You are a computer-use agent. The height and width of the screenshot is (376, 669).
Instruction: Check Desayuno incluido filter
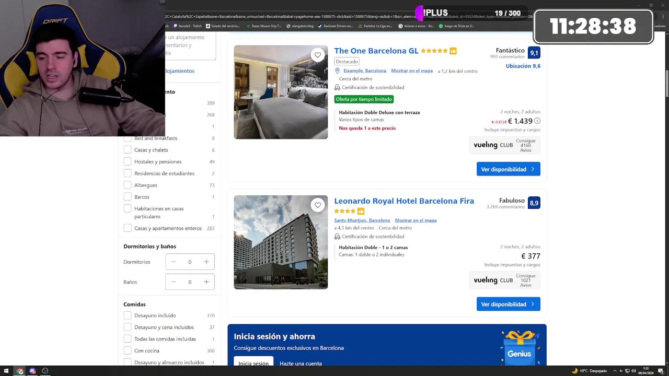[128, 315]
